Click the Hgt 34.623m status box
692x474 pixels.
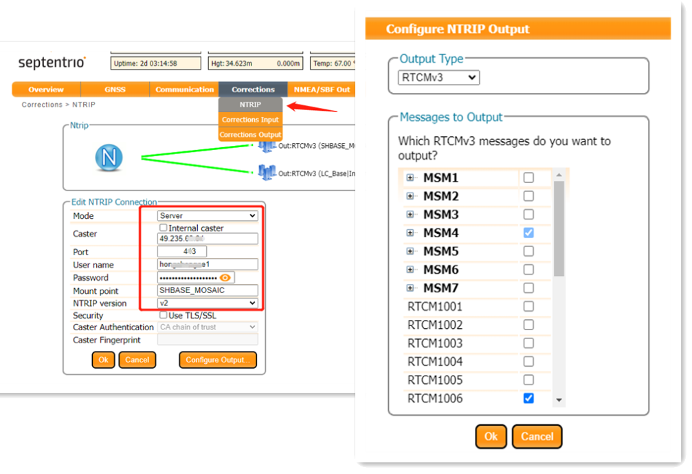coord(256,63)
